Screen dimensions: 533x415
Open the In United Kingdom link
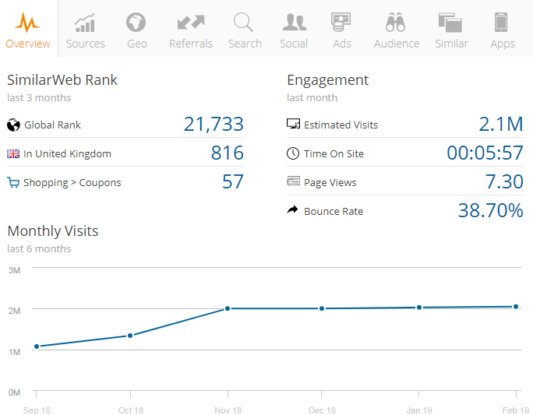pos(67,154)
